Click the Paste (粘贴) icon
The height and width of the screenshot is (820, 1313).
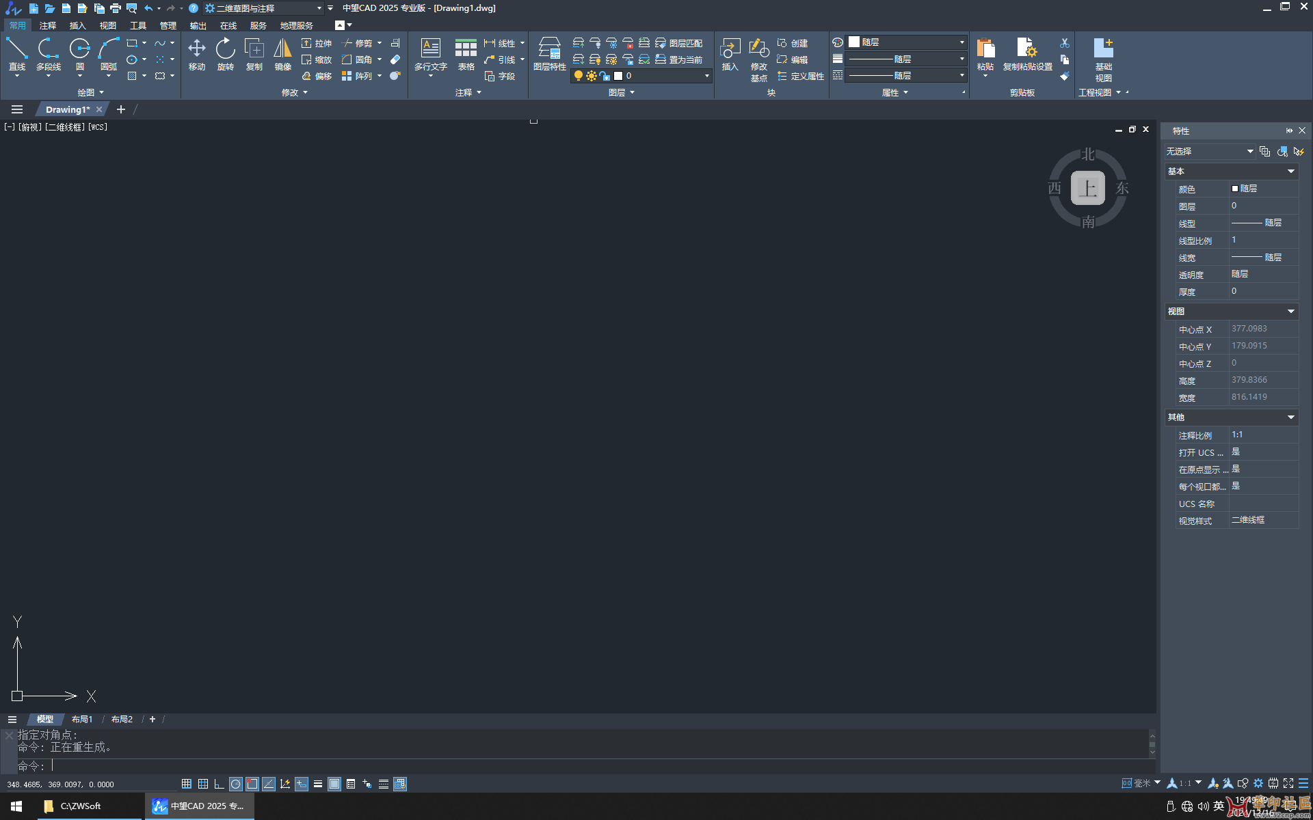tap(985, 54)
